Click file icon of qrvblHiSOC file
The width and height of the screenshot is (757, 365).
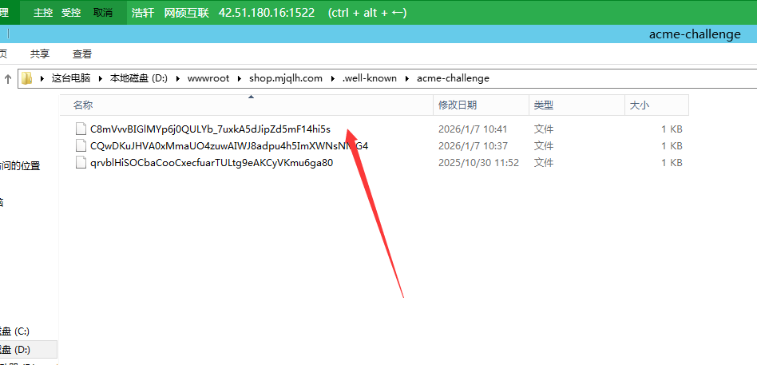tap(81, 163)
